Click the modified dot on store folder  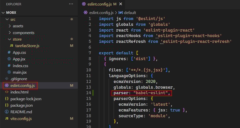(x=72, y=39)
